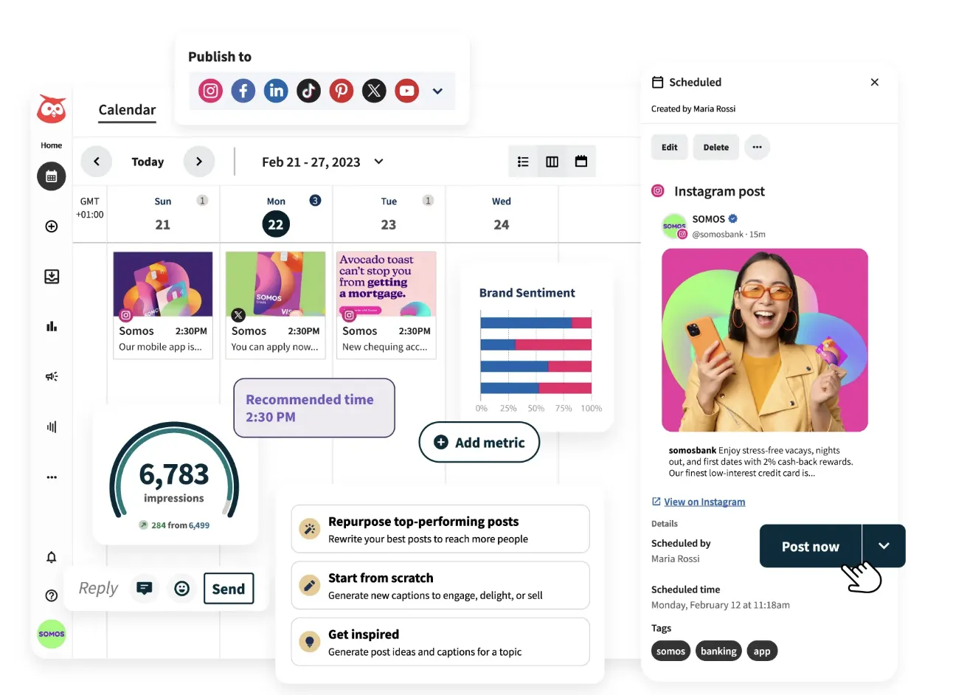Image resolution: width=953 pixels, height=695 pixels.
Task: Select TikTok in Publish to row
Action: (308, 91)
